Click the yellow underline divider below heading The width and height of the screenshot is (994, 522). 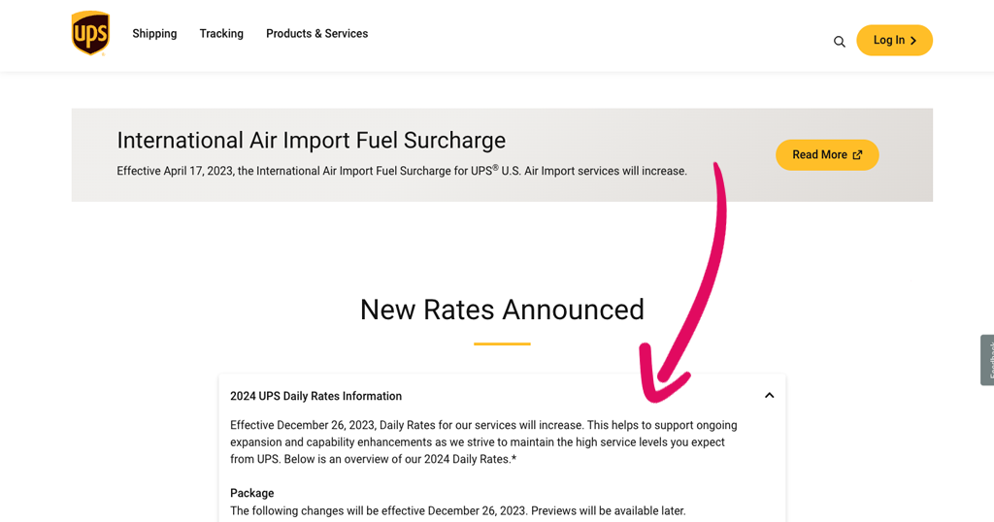click(x=502, y=344)
